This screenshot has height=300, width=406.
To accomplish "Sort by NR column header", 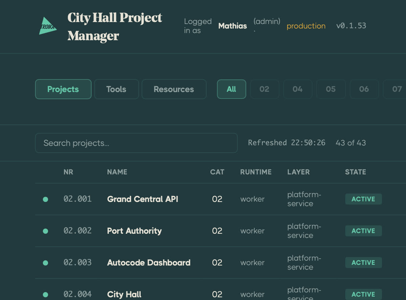I will 68,172.
